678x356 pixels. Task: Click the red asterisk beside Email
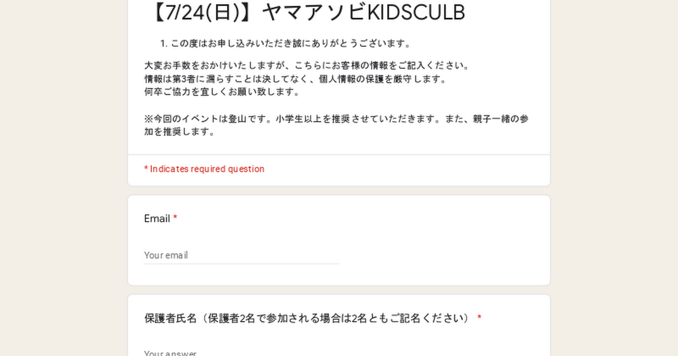[x=175, y=218]
